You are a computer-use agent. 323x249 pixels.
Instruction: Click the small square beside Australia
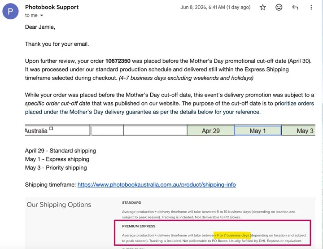pos(51,128)
